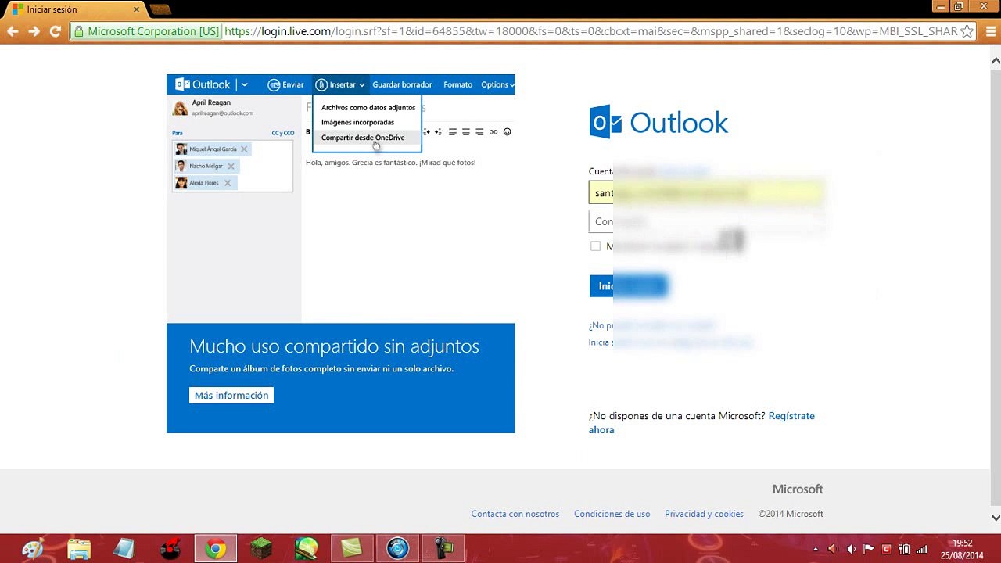This screenshot has height=563, width=1001.
Task: Open the Action Center flag icon
Action: point(868,549)
